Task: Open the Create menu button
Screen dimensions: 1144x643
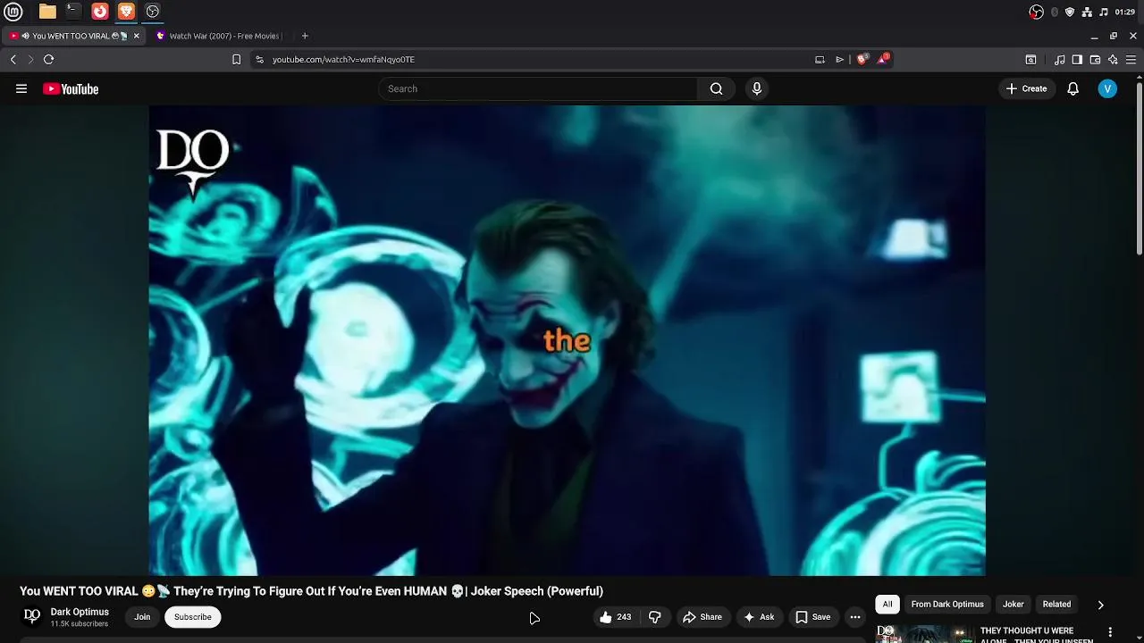Action: [1026, 88]
